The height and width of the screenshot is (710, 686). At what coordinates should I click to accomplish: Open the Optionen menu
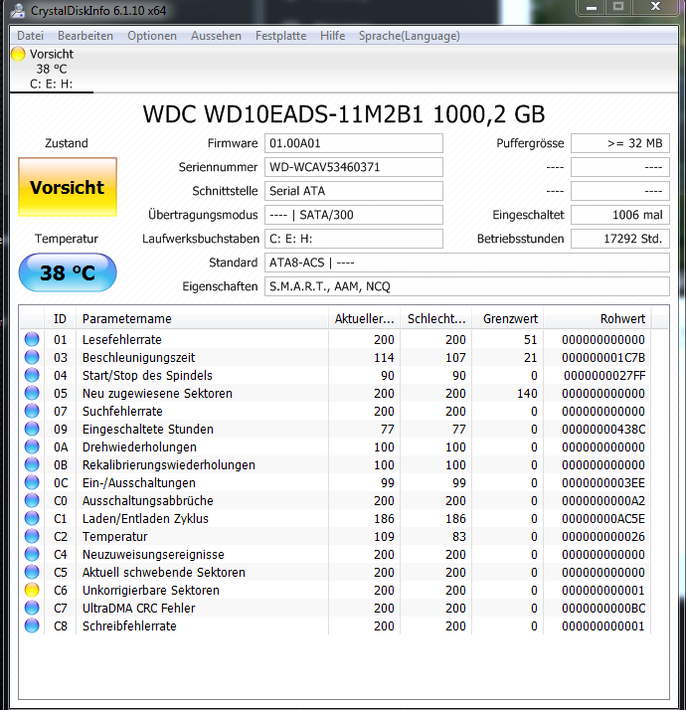(x=152, y=36)
